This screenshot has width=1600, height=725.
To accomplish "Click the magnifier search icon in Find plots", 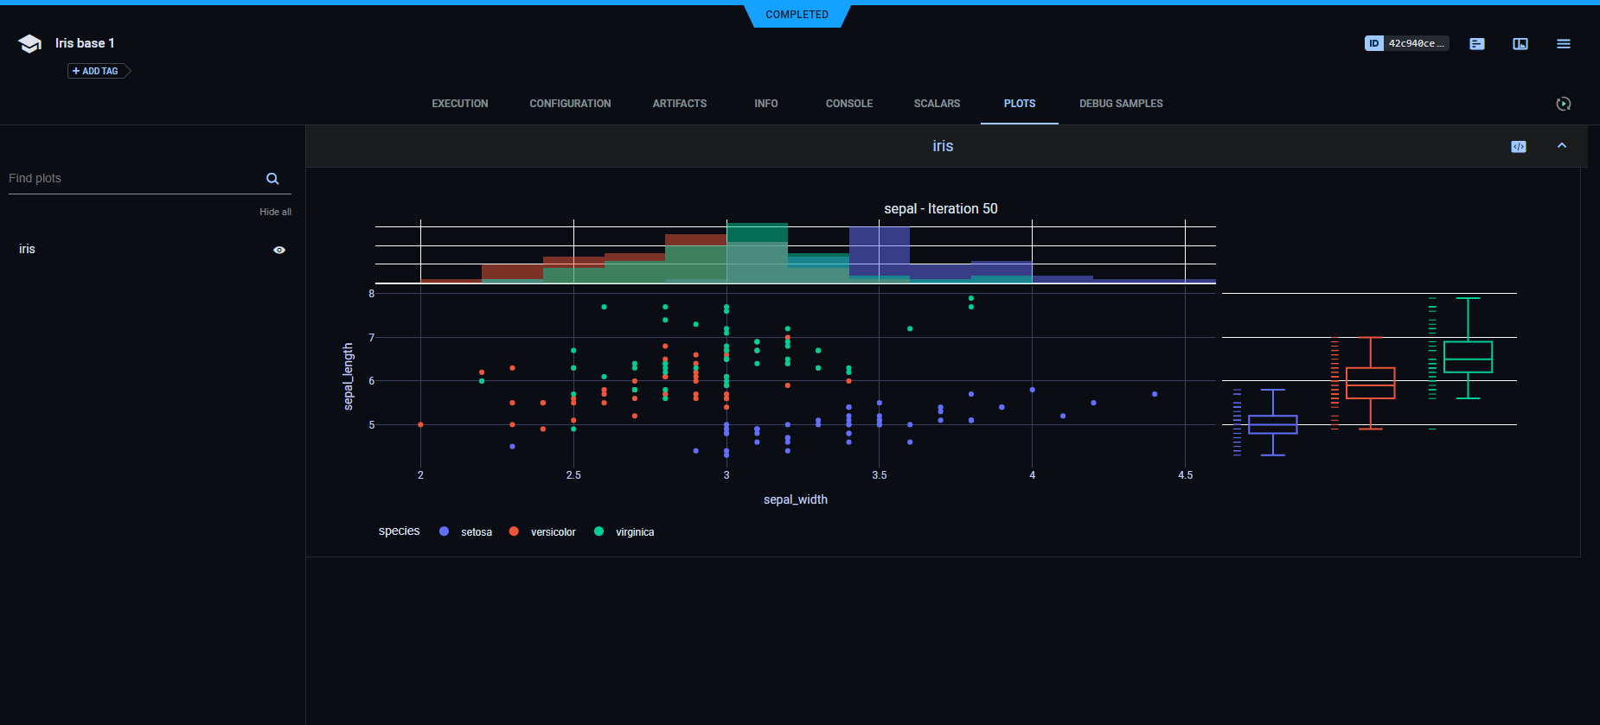I will click(272, 179).
